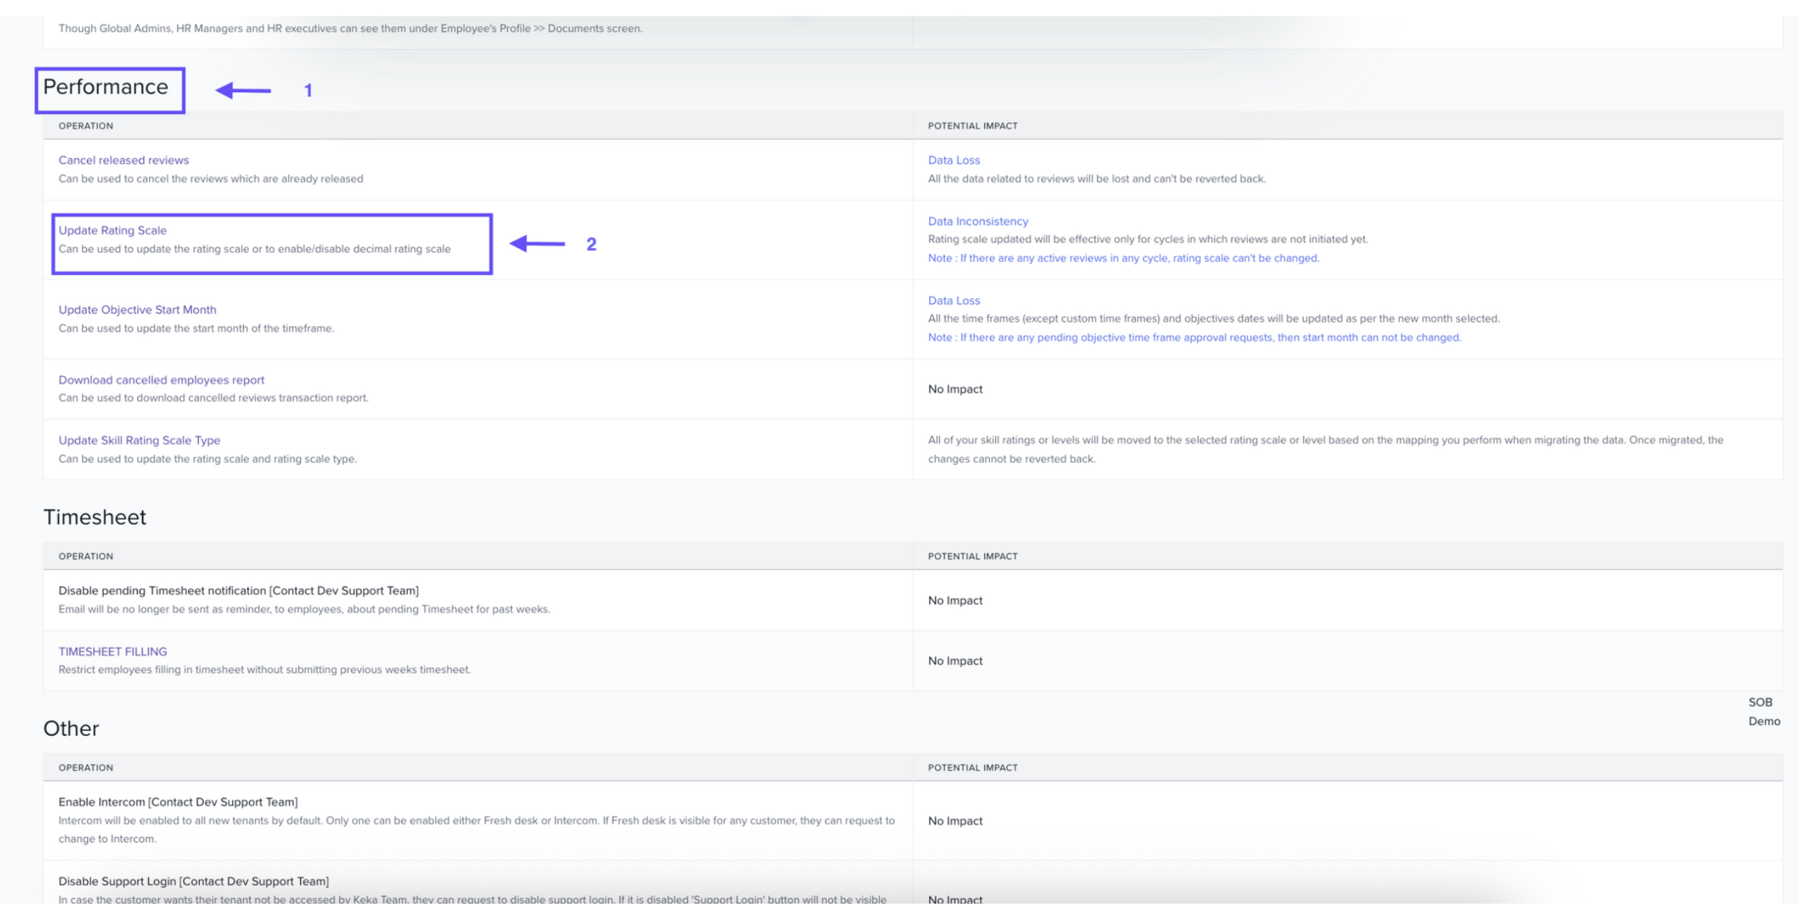
Task: Click the Enable Intercom operation title
Action: (x=178, y=801)
